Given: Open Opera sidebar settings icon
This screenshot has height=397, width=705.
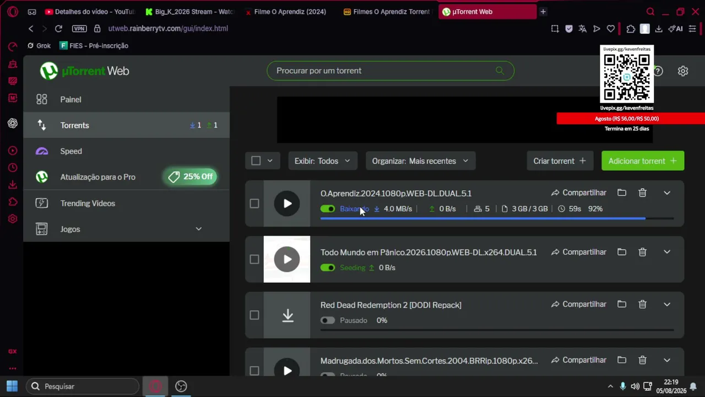Looking at the screenshot, I should pos(13,219).
